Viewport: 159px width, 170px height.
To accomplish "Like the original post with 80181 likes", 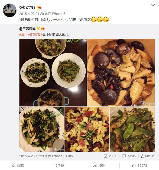I will (148, 156).
